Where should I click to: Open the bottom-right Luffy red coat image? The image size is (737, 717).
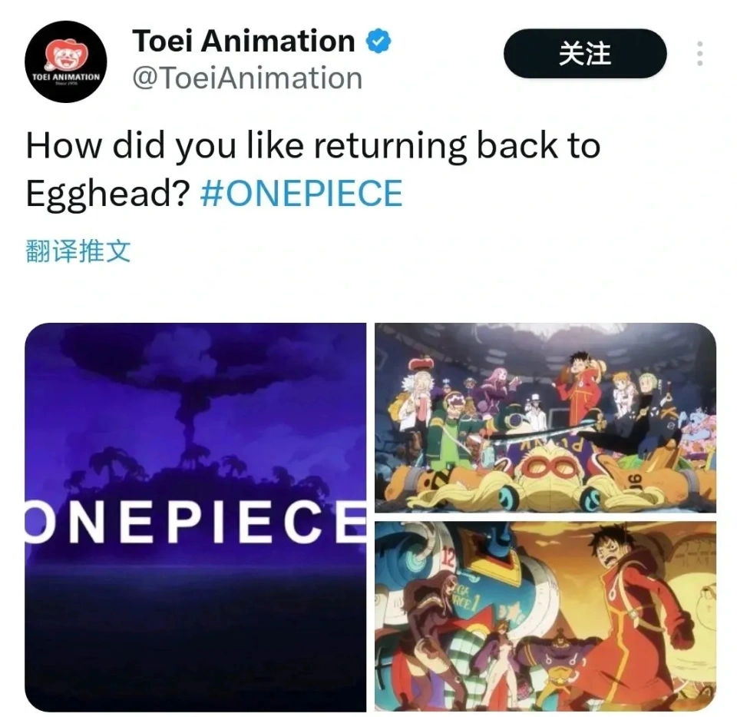click(545, 616)
